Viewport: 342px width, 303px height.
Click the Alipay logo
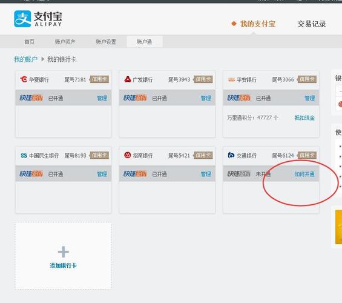pyautogui.click(x=38, y=19)
